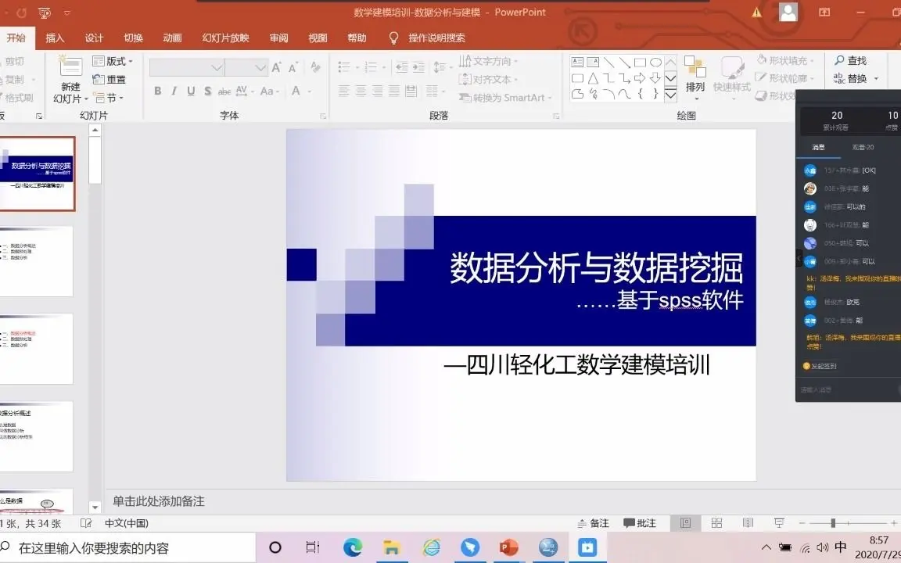Select the second slide thumbnail

pyautogui.click(x=36, y=261)
